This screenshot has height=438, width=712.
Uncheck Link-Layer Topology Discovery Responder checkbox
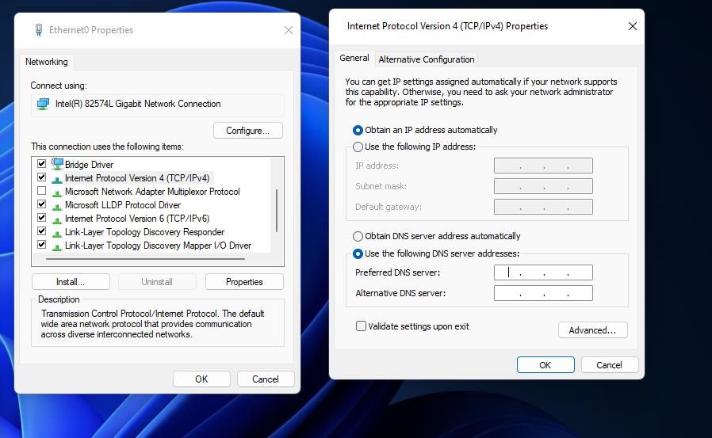tap(42, 230)
